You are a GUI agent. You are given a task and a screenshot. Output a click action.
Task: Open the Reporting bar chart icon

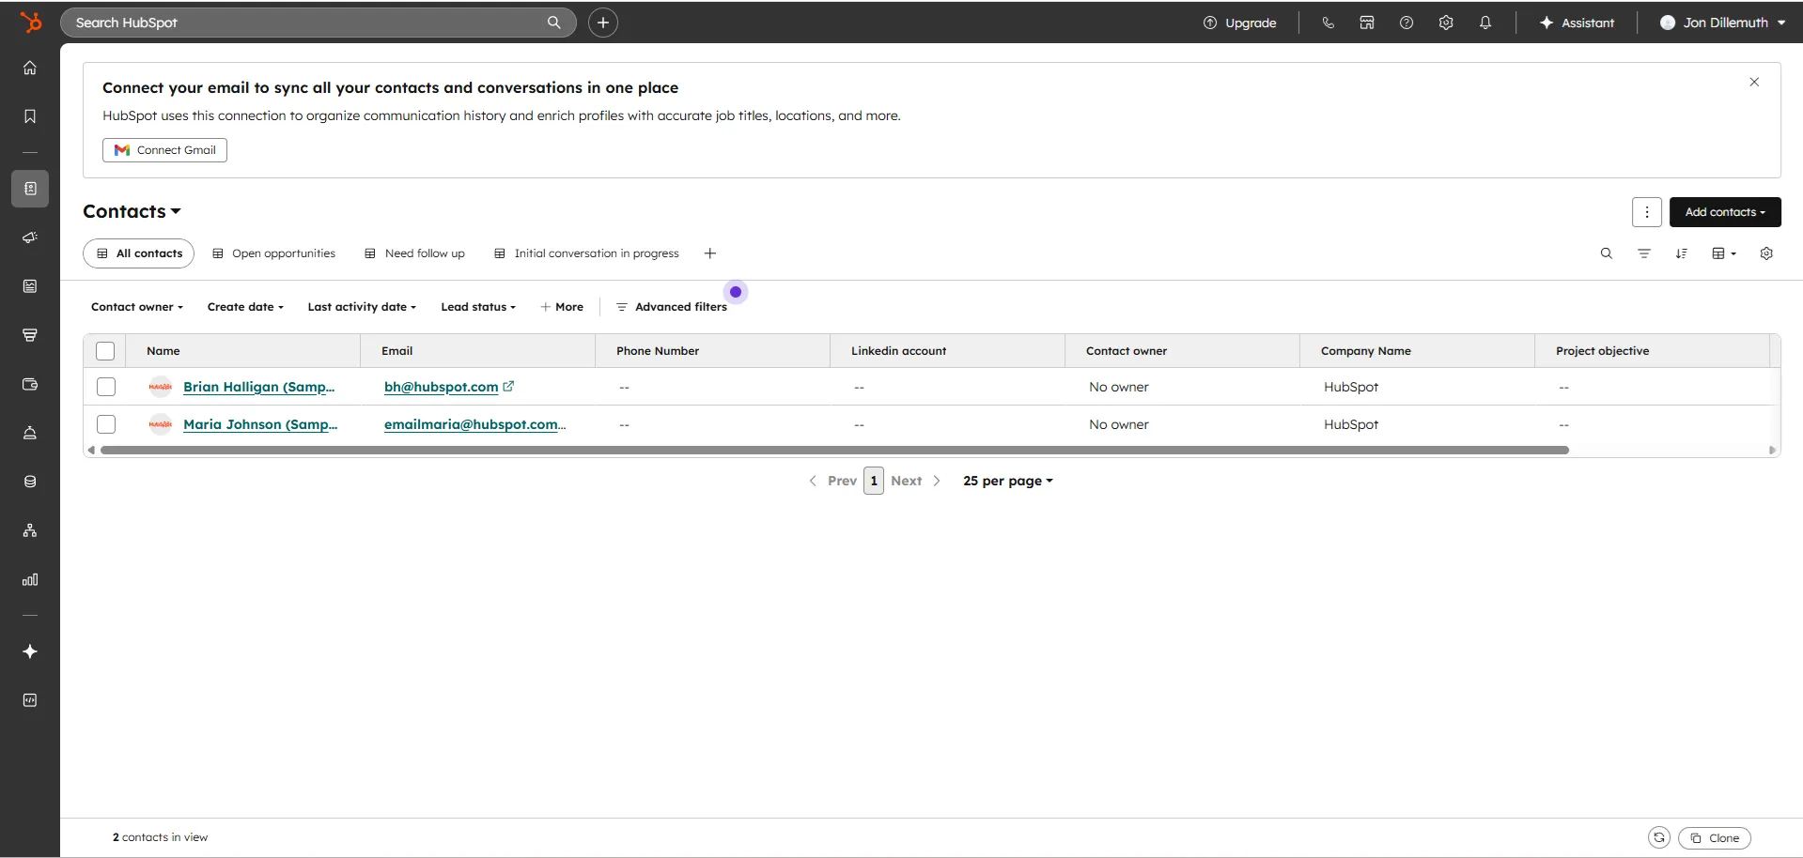30,579
